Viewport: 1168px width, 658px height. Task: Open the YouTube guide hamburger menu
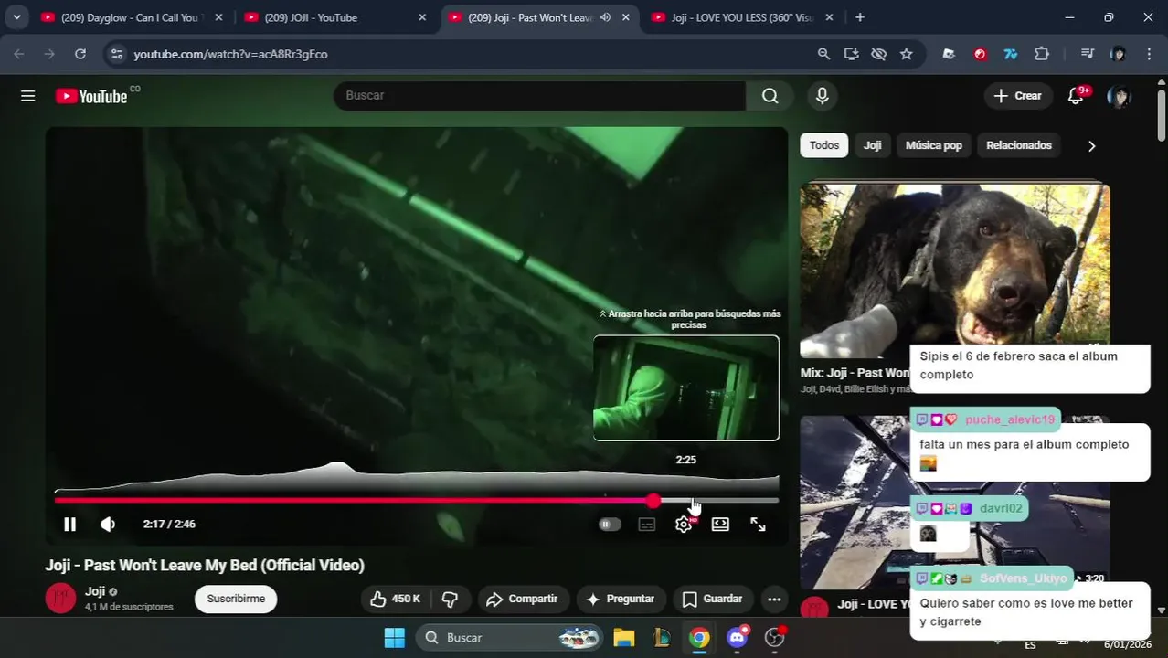click(x=28, y=96)
